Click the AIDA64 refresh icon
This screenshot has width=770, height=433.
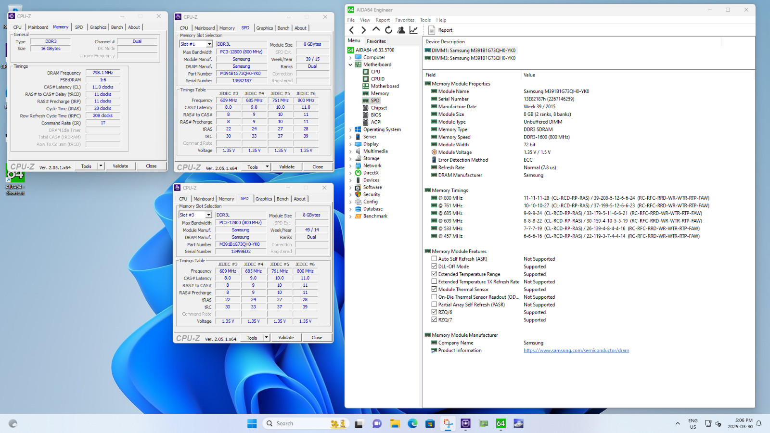388,30
